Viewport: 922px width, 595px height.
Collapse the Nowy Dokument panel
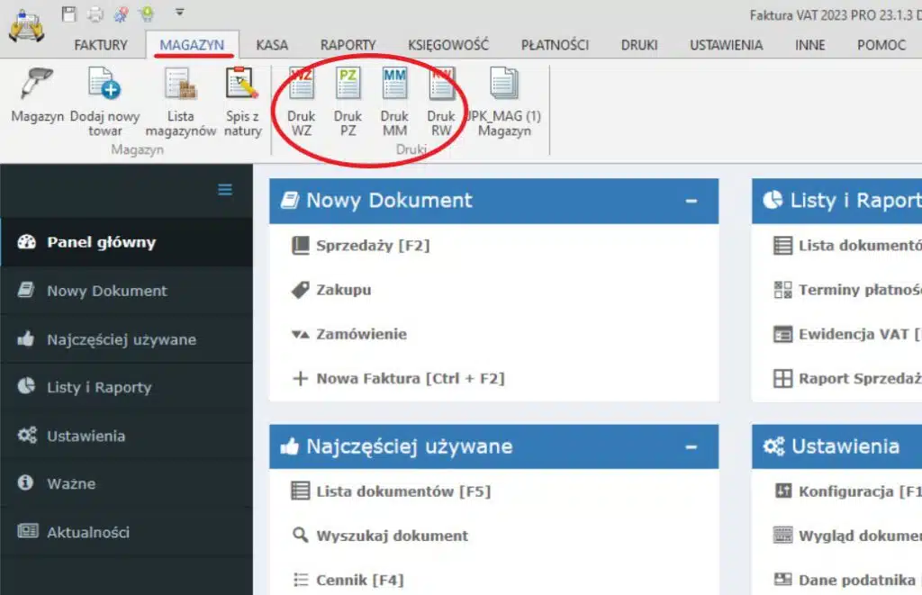coord(691,201)
